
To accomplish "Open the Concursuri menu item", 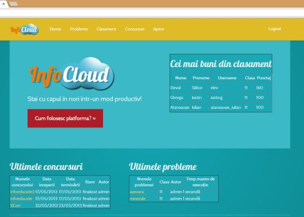I will point(134,29).
